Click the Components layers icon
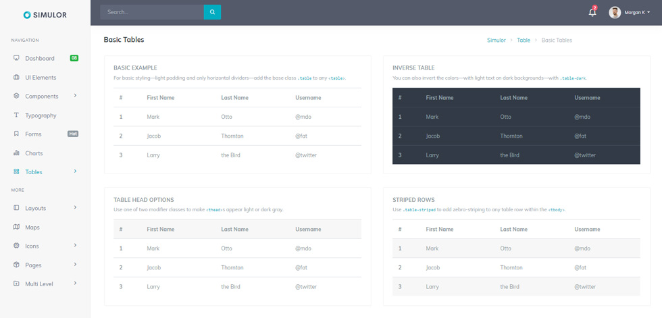This screenshot has height=318, width=662. click(x=16, y=96)
